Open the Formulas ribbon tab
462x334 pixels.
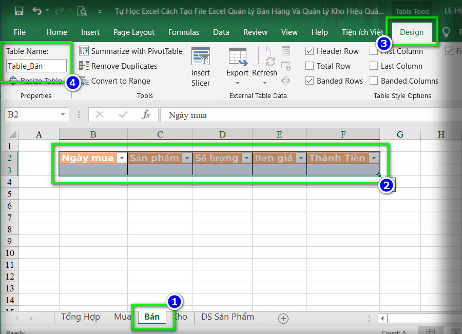click(184, 32)
